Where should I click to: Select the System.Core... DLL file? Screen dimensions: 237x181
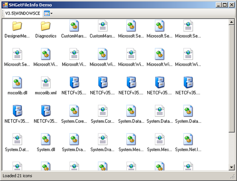point(74,115)
